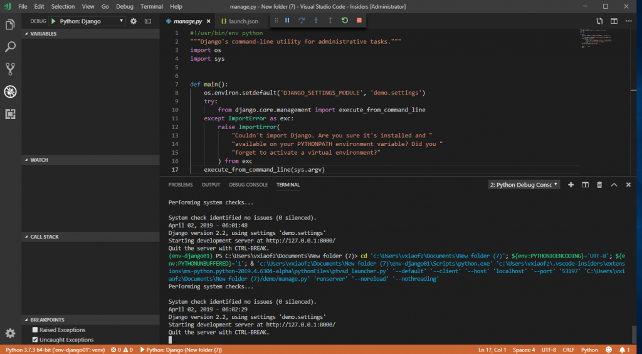Open the Search view icon
Screen dimensions: 642x354
[x=10, y=47]
